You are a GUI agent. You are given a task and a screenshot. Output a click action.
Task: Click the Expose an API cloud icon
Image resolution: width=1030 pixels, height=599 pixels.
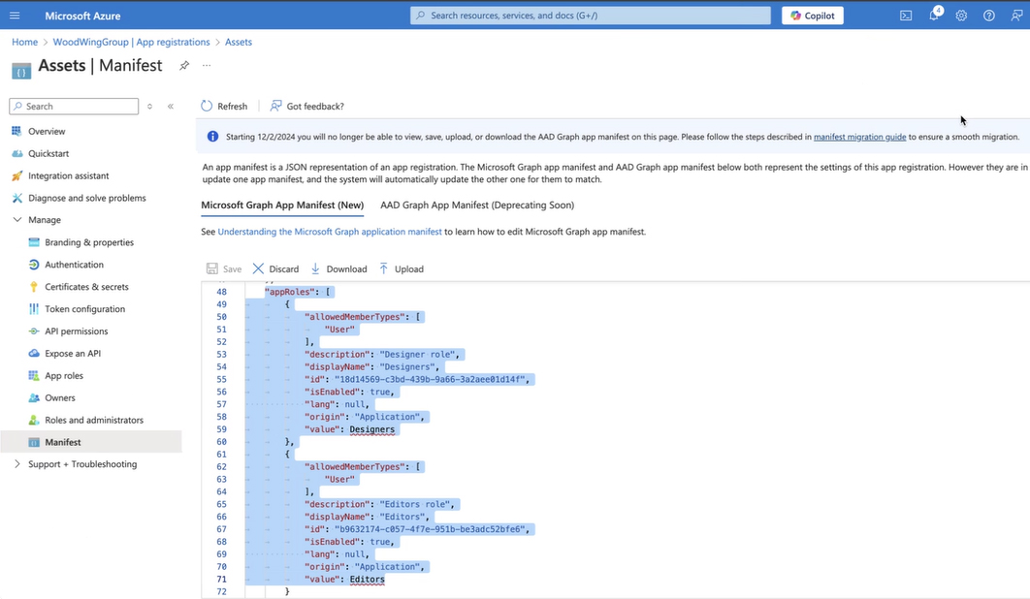(x=34, y=353)
